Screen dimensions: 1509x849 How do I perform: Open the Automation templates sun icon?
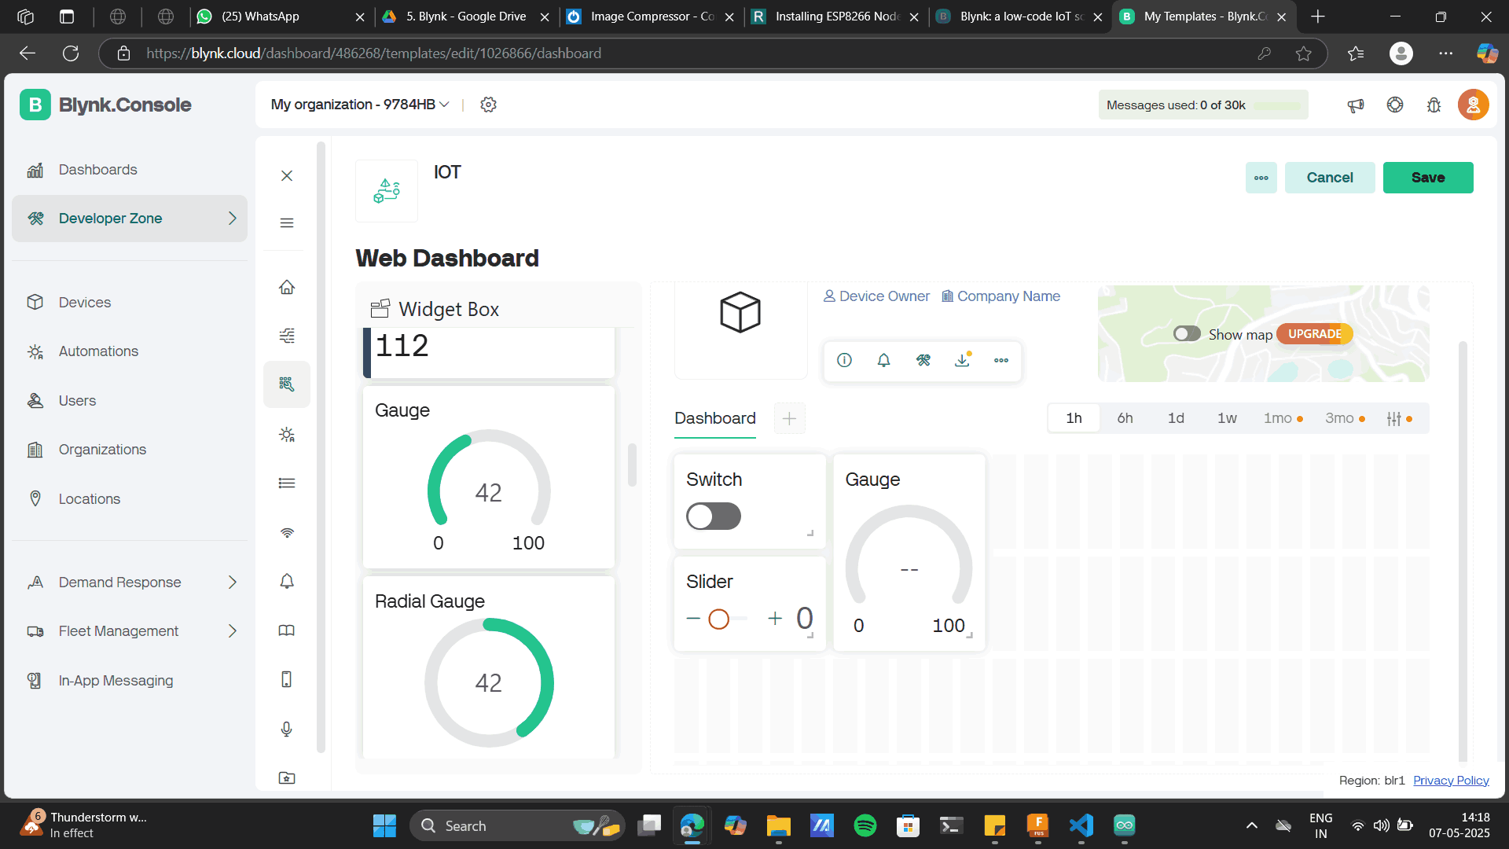pyautogui.click(x=287, y=434)
